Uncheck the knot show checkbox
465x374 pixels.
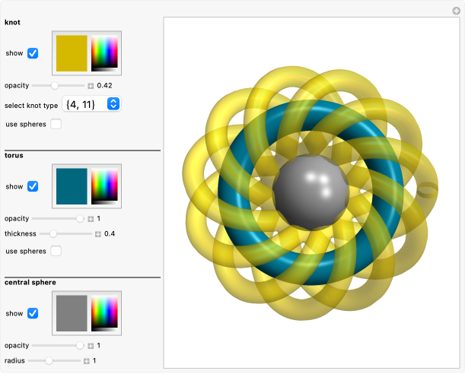click(33, 53)
